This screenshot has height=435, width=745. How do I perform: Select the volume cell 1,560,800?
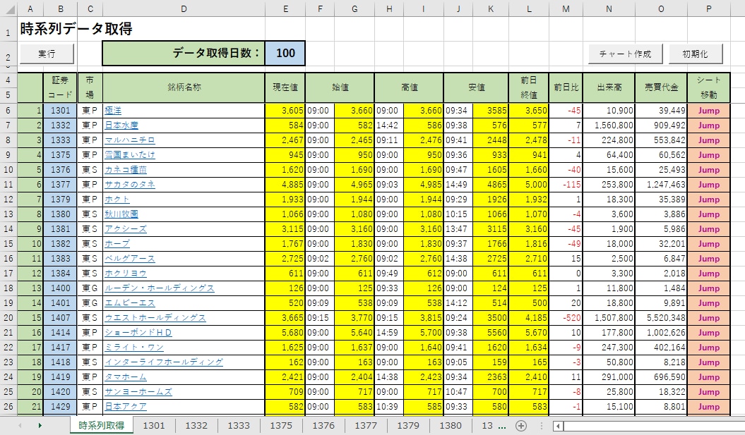609,125
